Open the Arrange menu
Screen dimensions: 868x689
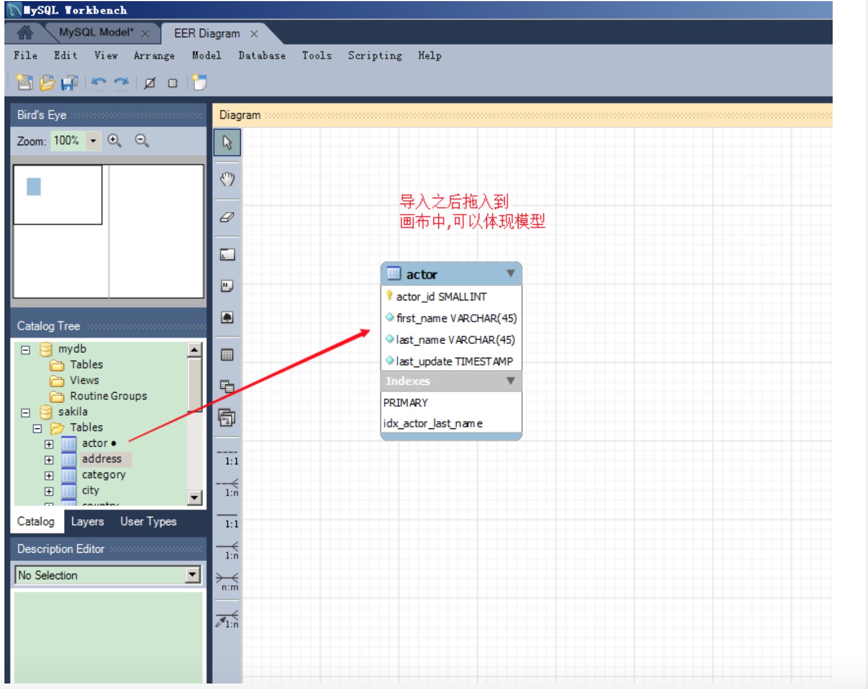tap(154, 55)
